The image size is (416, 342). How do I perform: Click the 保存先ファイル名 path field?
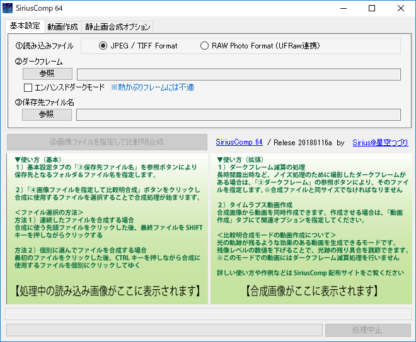point(238,114)
